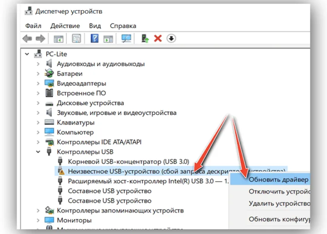This screenshot has width=327, height=234.
Task: Click the PC-Lite computer icon
Action: coord(38,54)
